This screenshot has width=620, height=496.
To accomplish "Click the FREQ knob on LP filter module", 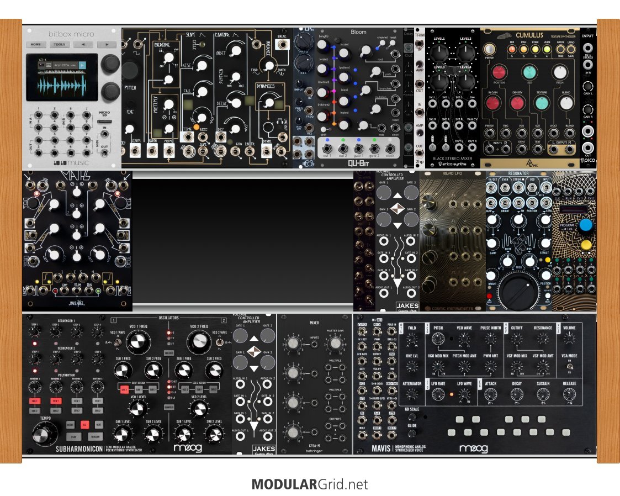I will tap(303, 41).
